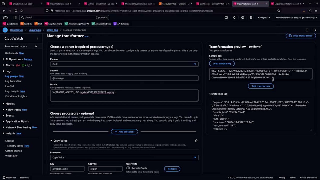320x180 pixels.
Task: Collapse the Logs sidebar section
Action: [3, 71]
